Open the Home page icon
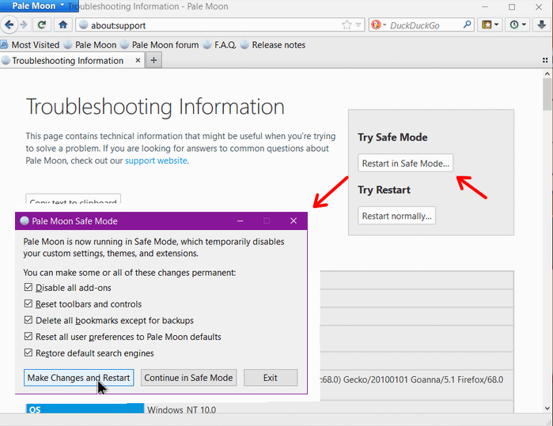 point(63,25)
